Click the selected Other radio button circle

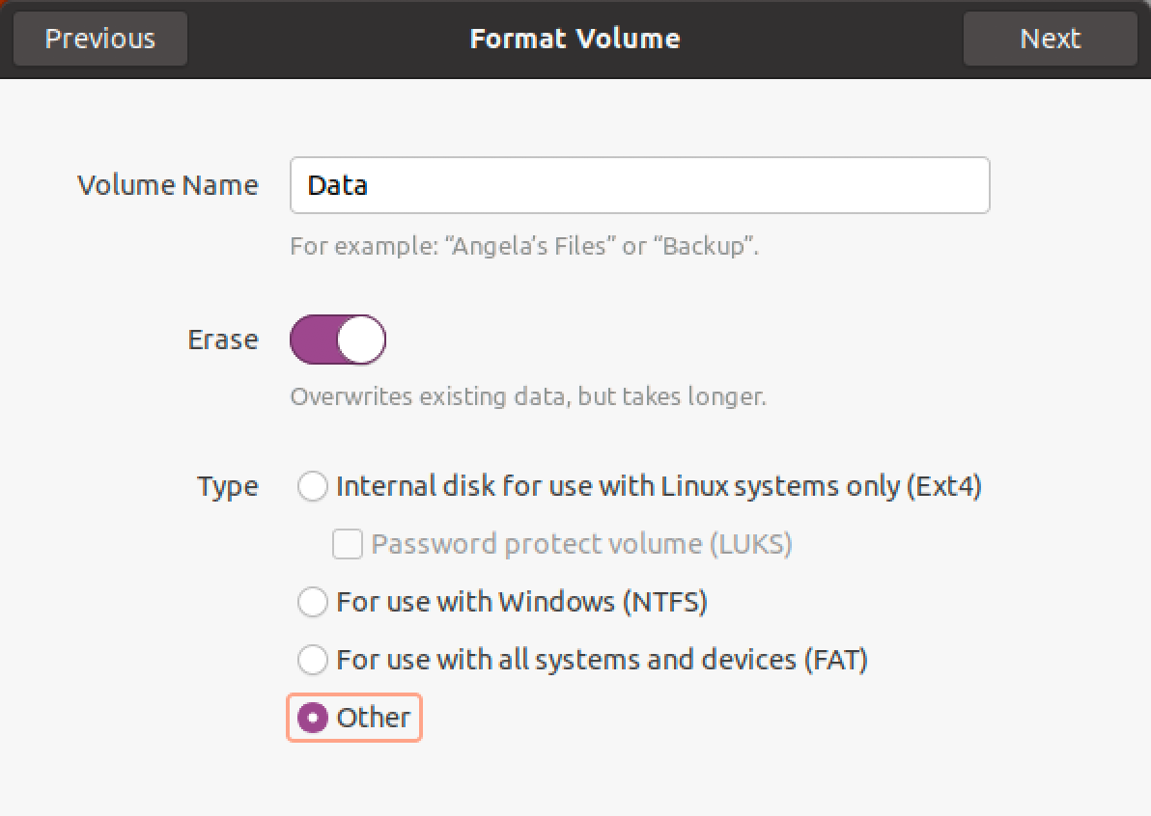coord(313,718)
